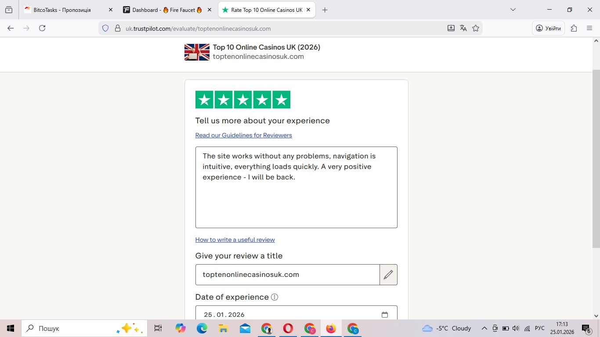Click the review text area
This screenshot has height=337, width=600.
(296, 187)
